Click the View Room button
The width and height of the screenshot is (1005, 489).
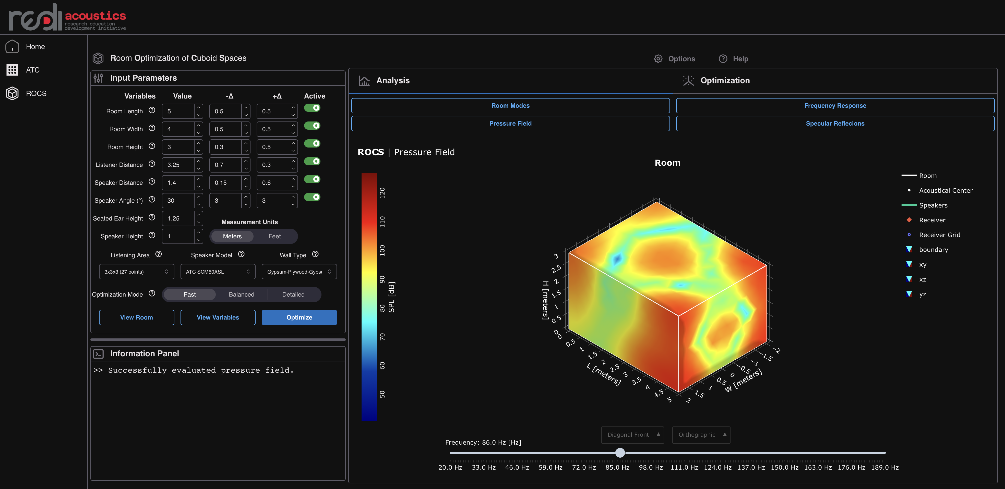[136, 317]
